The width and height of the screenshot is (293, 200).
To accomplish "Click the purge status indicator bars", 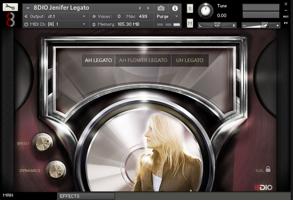I will pyautogui.click(x=168, y=25).
